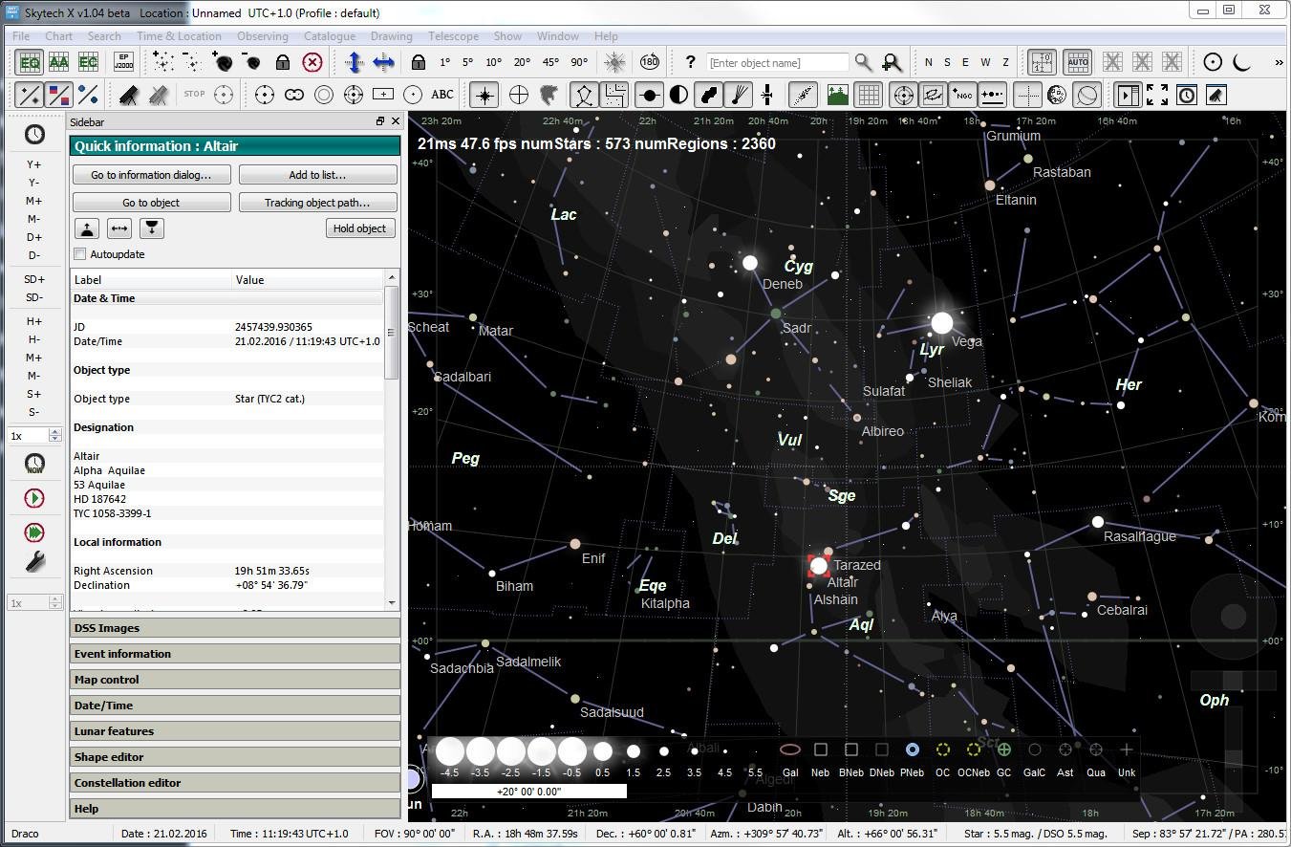Viewport: 1291px width, 847px height.
Task: Set field of view to 45°
Action: tap(550, 62)
